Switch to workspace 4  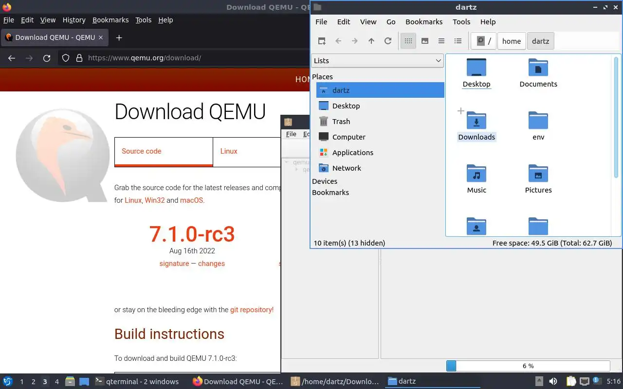point(56,382)
